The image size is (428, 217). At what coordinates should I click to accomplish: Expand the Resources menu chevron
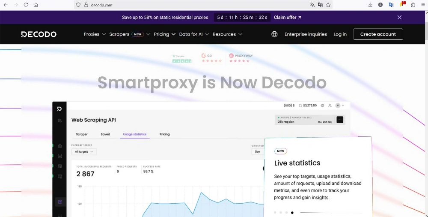(240, 34)
